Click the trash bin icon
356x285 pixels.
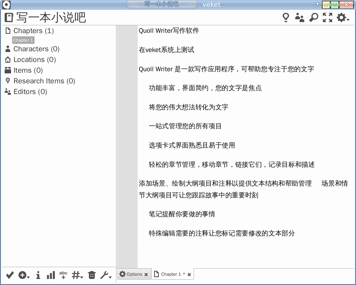coord(92,275)
